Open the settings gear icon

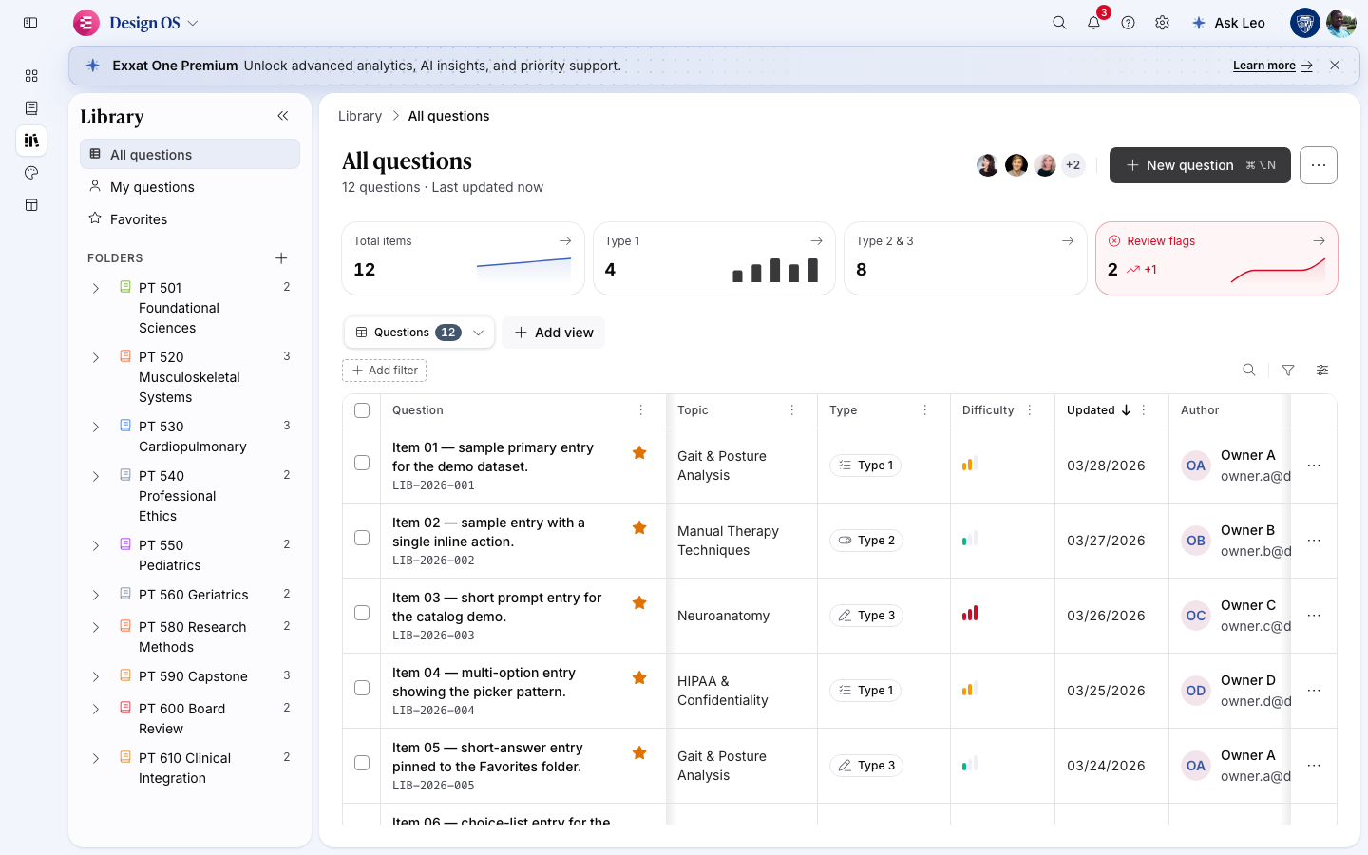[x=1162, y=23]
